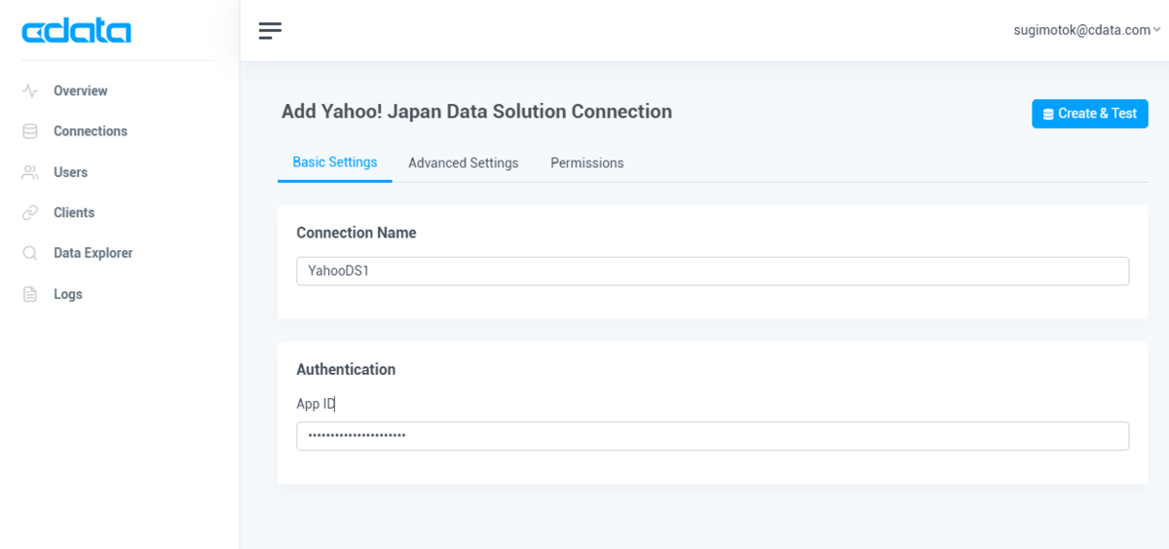Click the Data Explorer magnifier icon

[x=30, y=253]
